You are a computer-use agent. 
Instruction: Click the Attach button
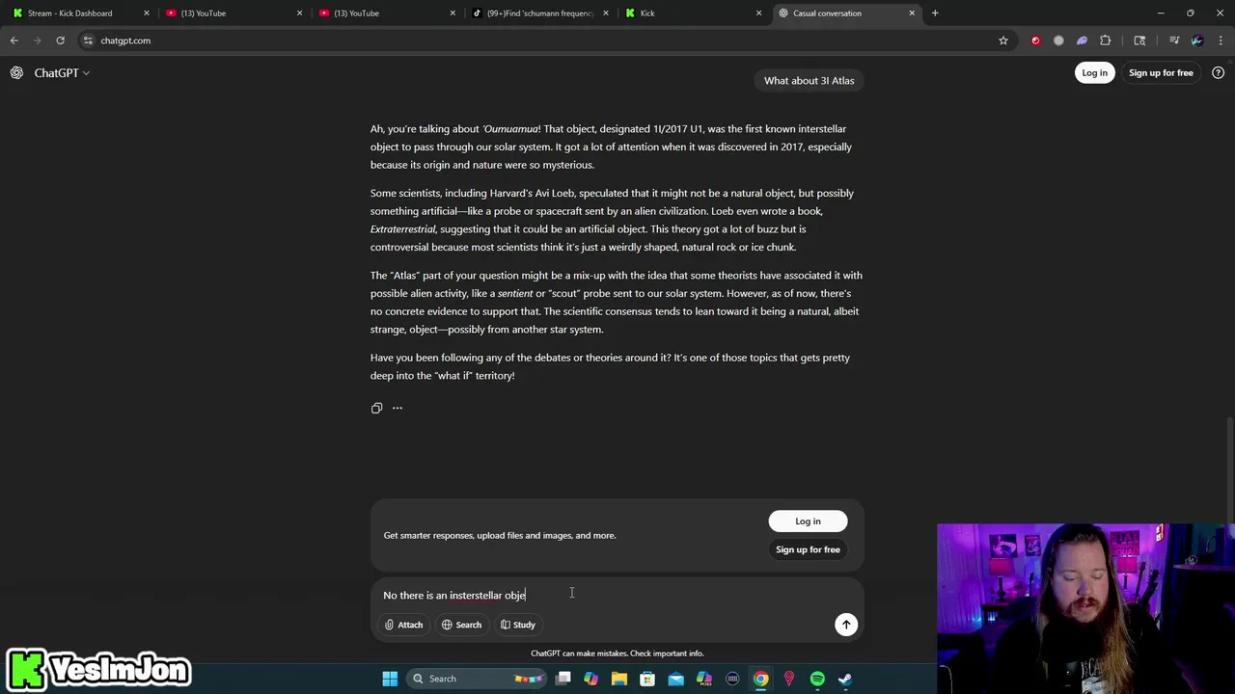[403, 625]
